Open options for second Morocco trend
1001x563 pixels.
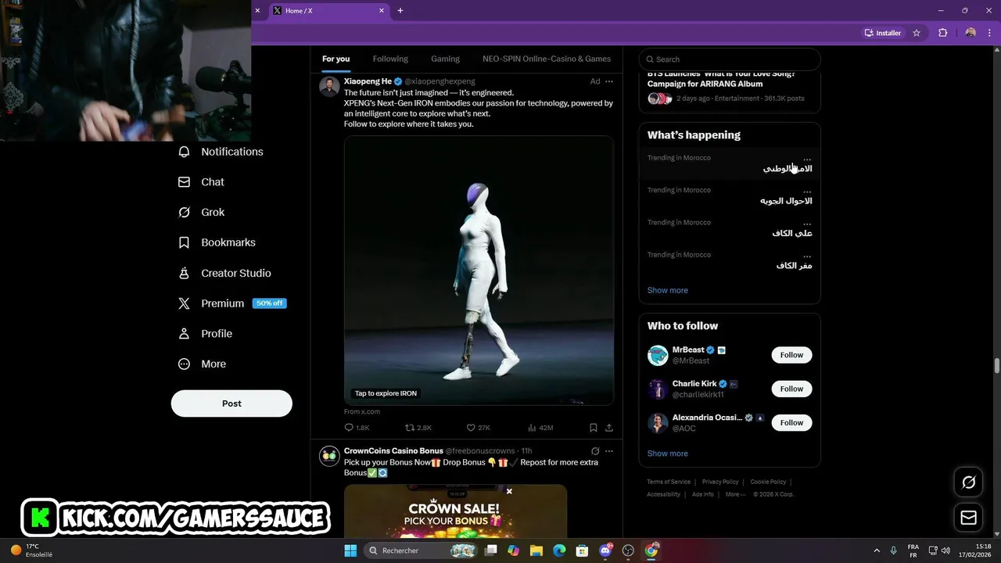[x=807, y=191]
